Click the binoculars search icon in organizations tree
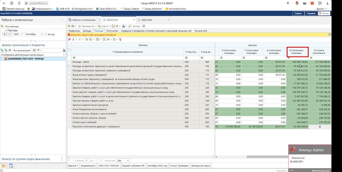Viewport: 342px width, 172px height. click(9, 50)
